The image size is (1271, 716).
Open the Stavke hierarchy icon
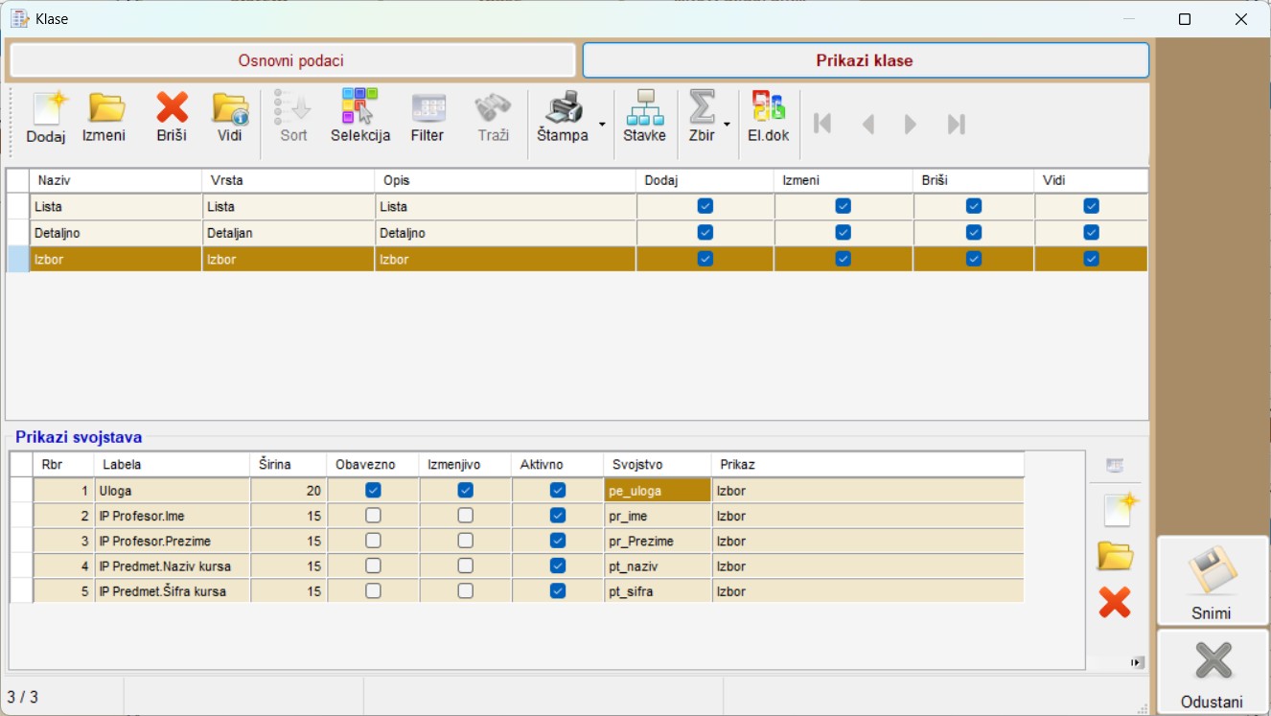click(644, 107)
